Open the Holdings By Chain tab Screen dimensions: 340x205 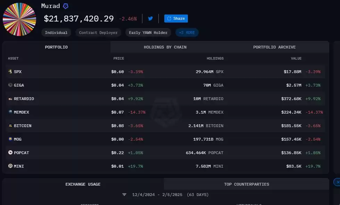click(165, 47)
